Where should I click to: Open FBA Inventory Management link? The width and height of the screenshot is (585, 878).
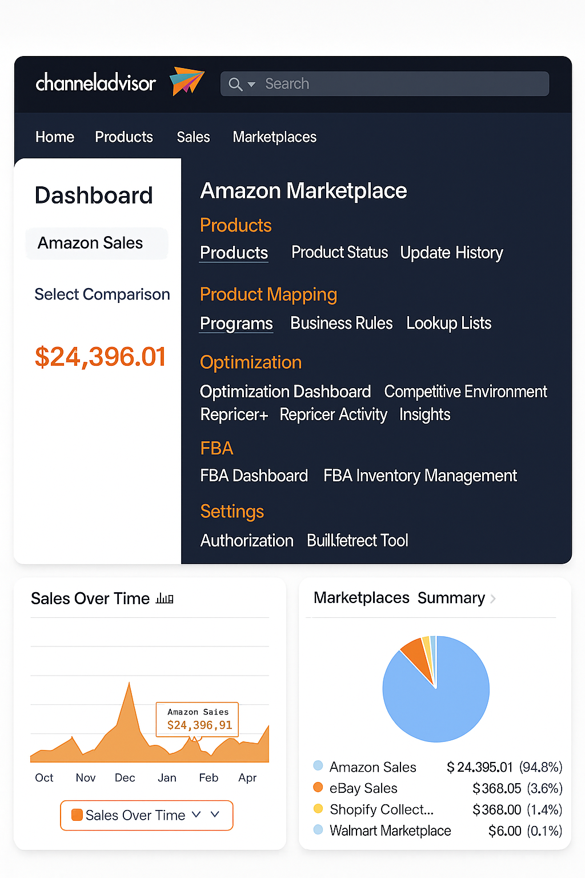tap(420, 476)
